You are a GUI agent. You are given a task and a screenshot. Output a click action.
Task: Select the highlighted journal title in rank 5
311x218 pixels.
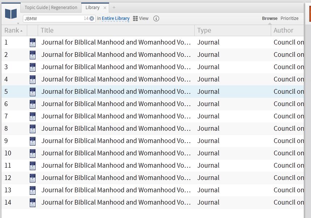116,92
